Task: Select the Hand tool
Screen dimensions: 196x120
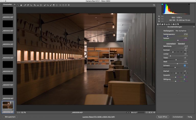Action: (21, 5)
